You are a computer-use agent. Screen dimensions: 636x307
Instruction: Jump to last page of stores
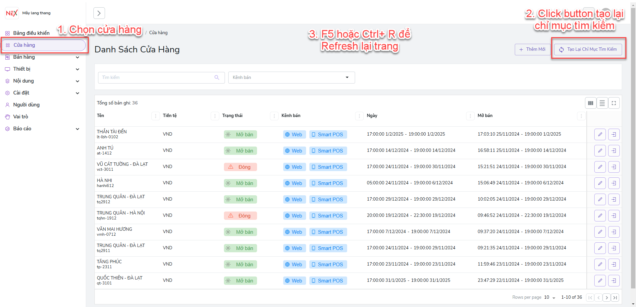(x=615, y=298)
